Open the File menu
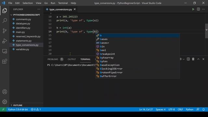This screenshot has width=208, height=117. (10, 3)
